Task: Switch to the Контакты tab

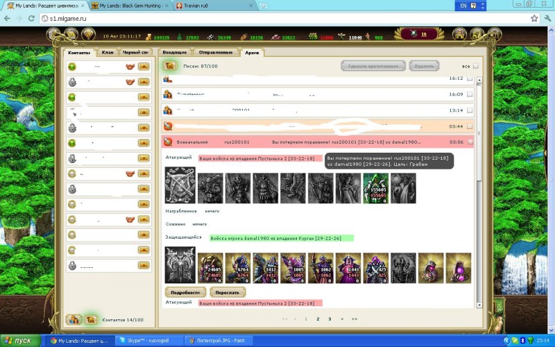Action: [79, 53]
